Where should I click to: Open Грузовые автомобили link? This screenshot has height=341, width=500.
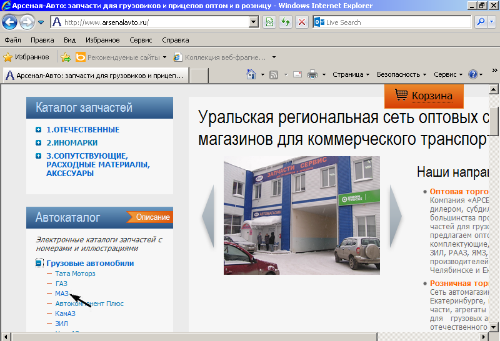(x=90, y=263)
